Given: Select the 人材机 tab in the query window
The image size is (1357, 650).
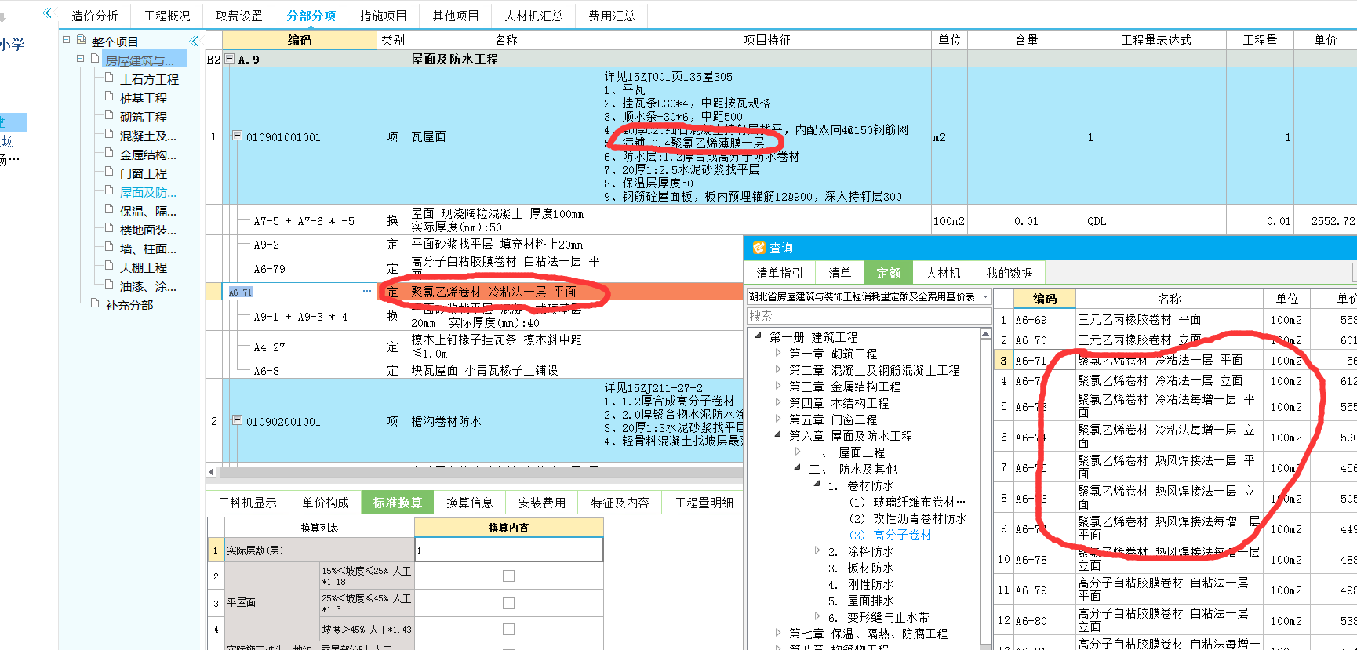Looking at the screenshot, I should point(943,273).
